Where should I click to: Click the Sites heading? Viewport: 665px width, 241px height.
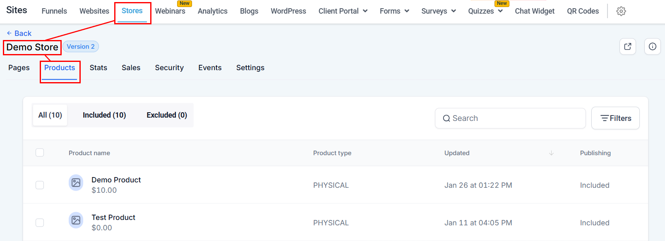click(17, 10)
